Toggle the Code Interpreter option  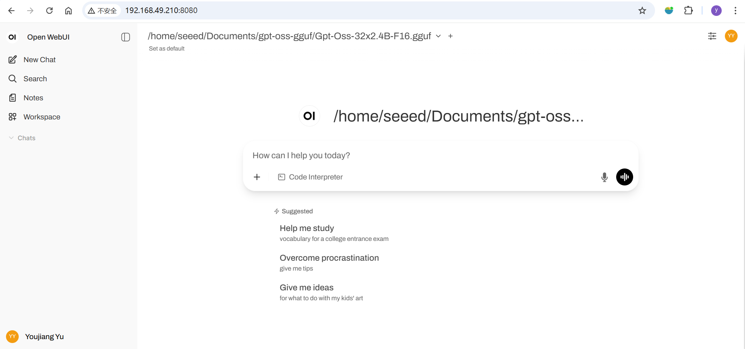[x=310, y=177]
